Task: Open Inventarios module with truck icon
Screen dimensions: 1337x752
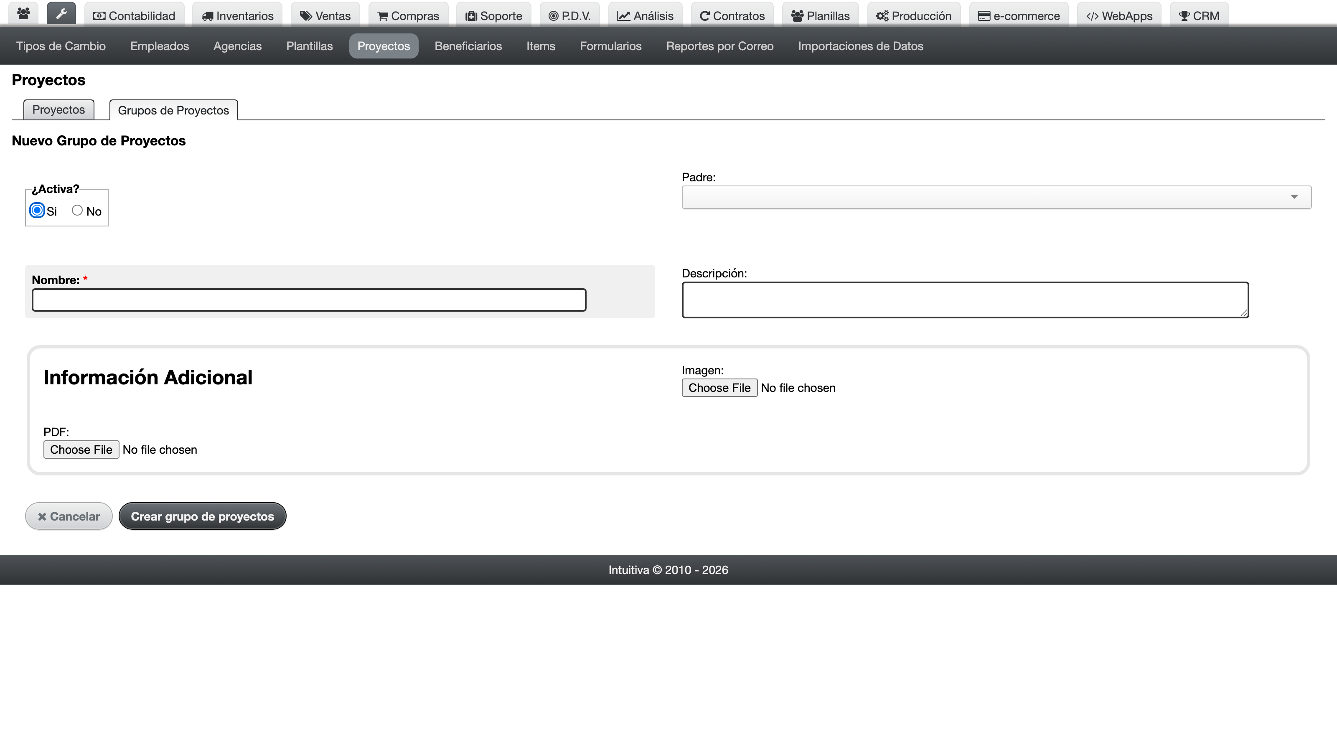Action: click(237, 15)
